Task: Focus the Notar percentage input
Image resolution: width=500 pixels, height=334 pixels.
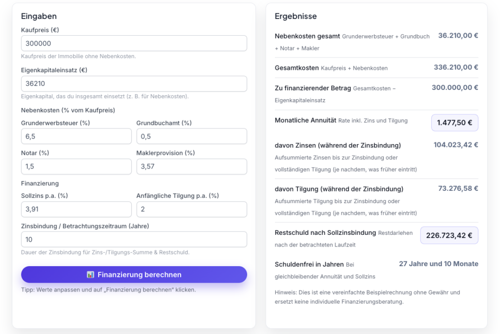Action: pos(76,167)
